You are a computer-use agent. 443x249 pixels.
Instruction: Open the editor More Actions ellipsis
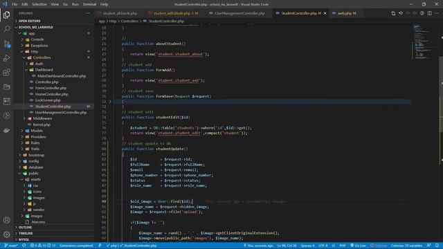437,13
